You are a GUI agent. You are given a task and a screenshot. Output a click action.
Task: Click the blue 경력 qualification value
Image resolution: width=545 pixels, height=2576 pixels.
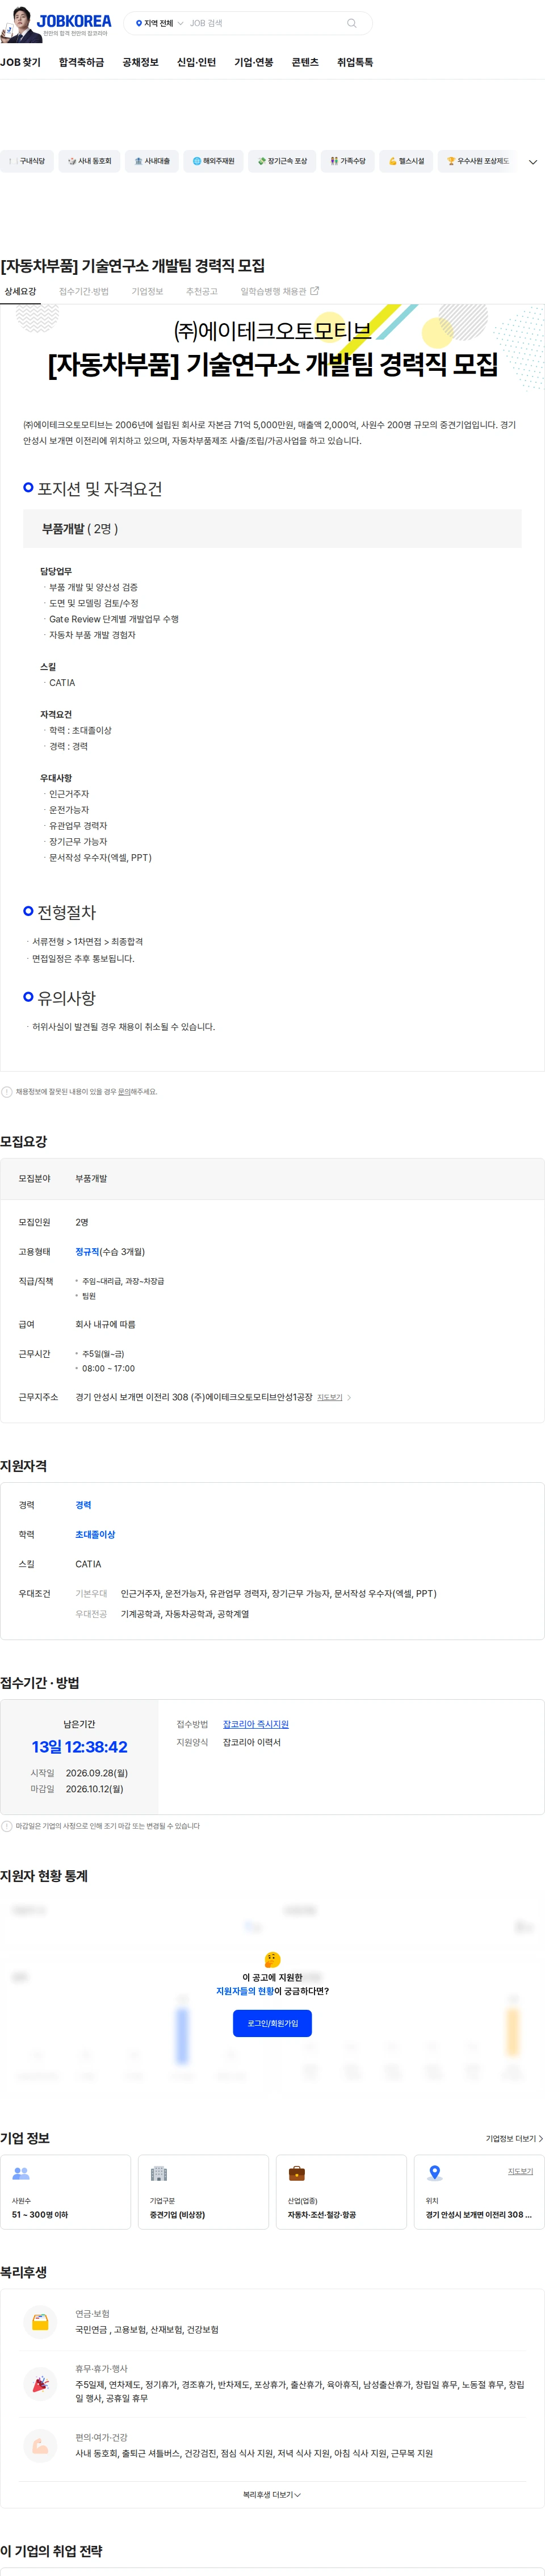point(83,1505)
